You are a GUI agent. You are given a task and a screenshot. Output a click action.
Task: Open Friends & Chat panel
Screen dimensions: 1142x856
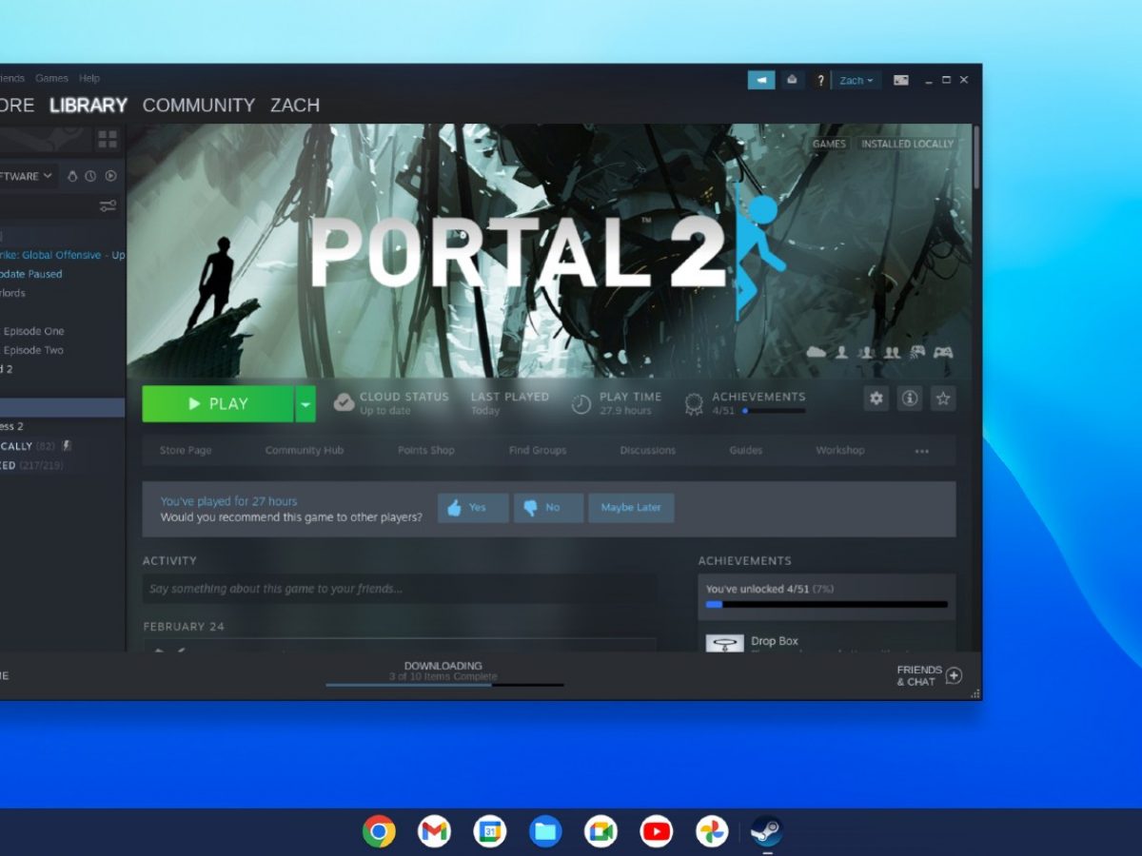tap(929, 675)
